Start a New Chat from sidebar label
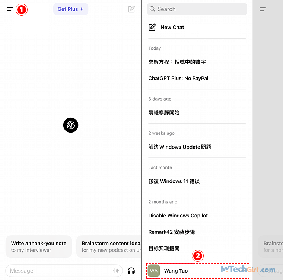Screen dimensions: 283x280 point(172,27)
